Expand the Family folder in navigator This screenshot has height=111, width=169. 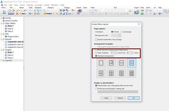pos(1,18)
